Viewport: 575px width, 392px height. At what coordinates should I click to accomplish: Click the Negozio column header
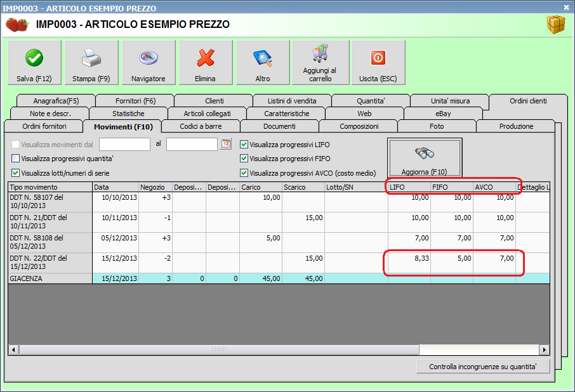(155, 187)
